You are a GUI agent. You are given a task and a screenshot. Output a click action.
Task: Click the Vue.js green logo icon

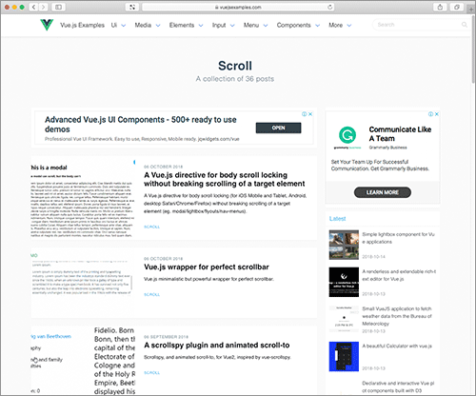(47, 25)
